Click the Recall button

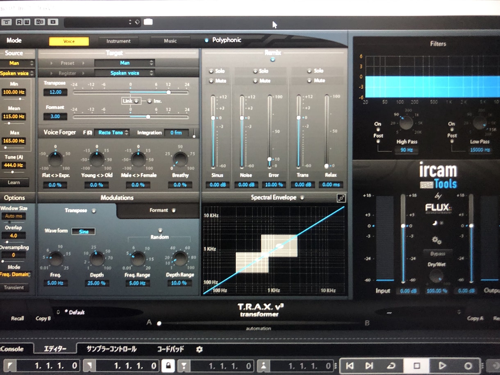(18, 318)
